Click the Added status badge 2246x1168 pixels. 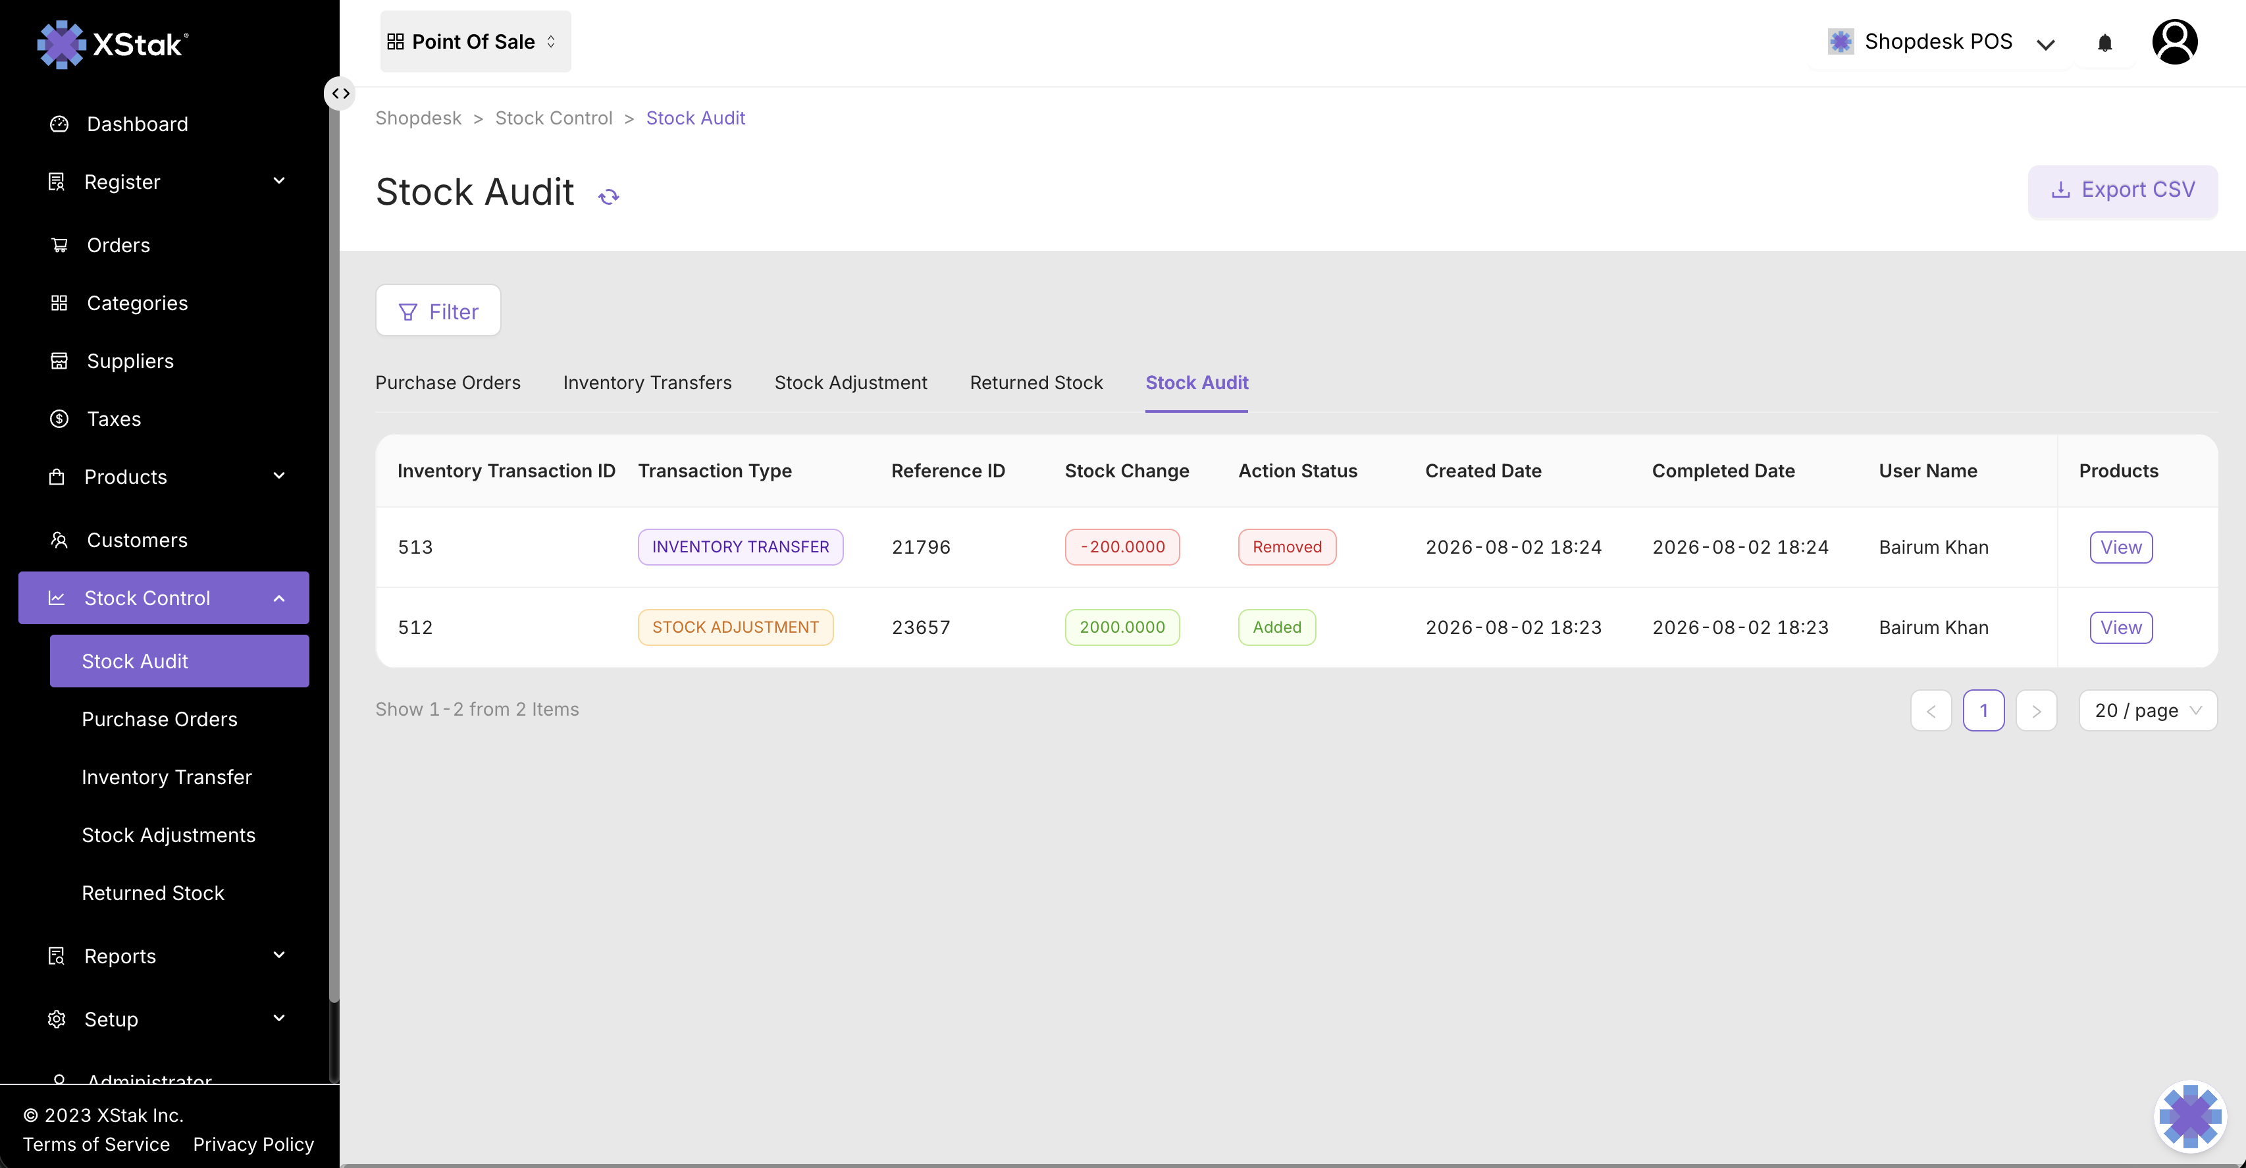coord(1276,627)
